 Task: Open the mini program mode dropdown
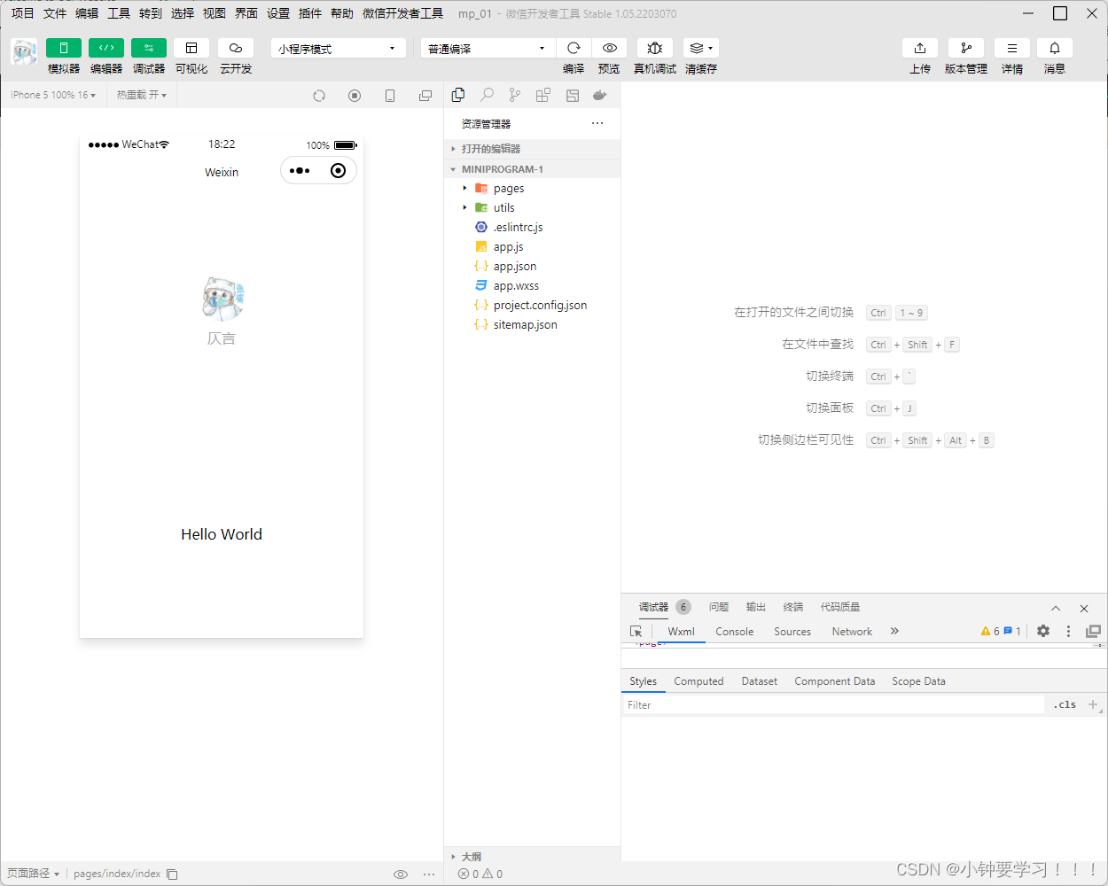[338, 49]
